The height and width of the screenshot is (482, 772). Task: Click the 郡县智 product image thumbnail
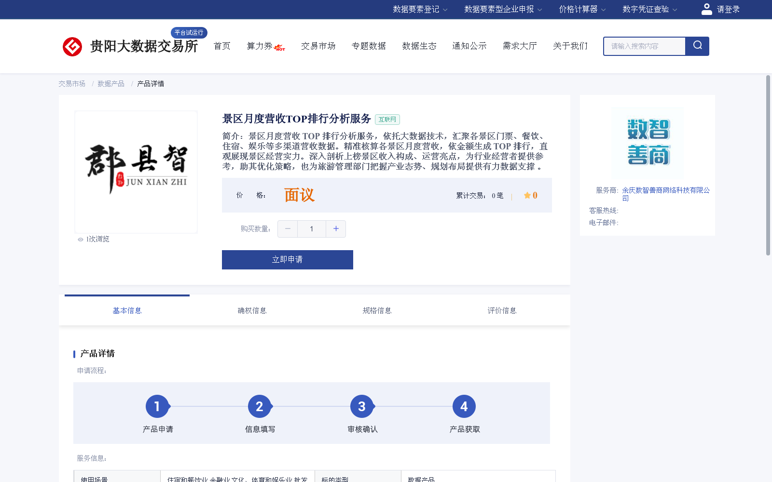(x=136, y=172)
